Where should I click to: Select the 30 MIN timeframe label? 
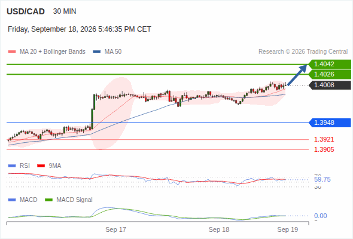65,11
